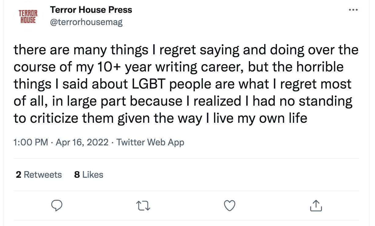The height and width of the screenshot is (226, 375).
Task: View the 8 Likes list
Action: (89, 175)
